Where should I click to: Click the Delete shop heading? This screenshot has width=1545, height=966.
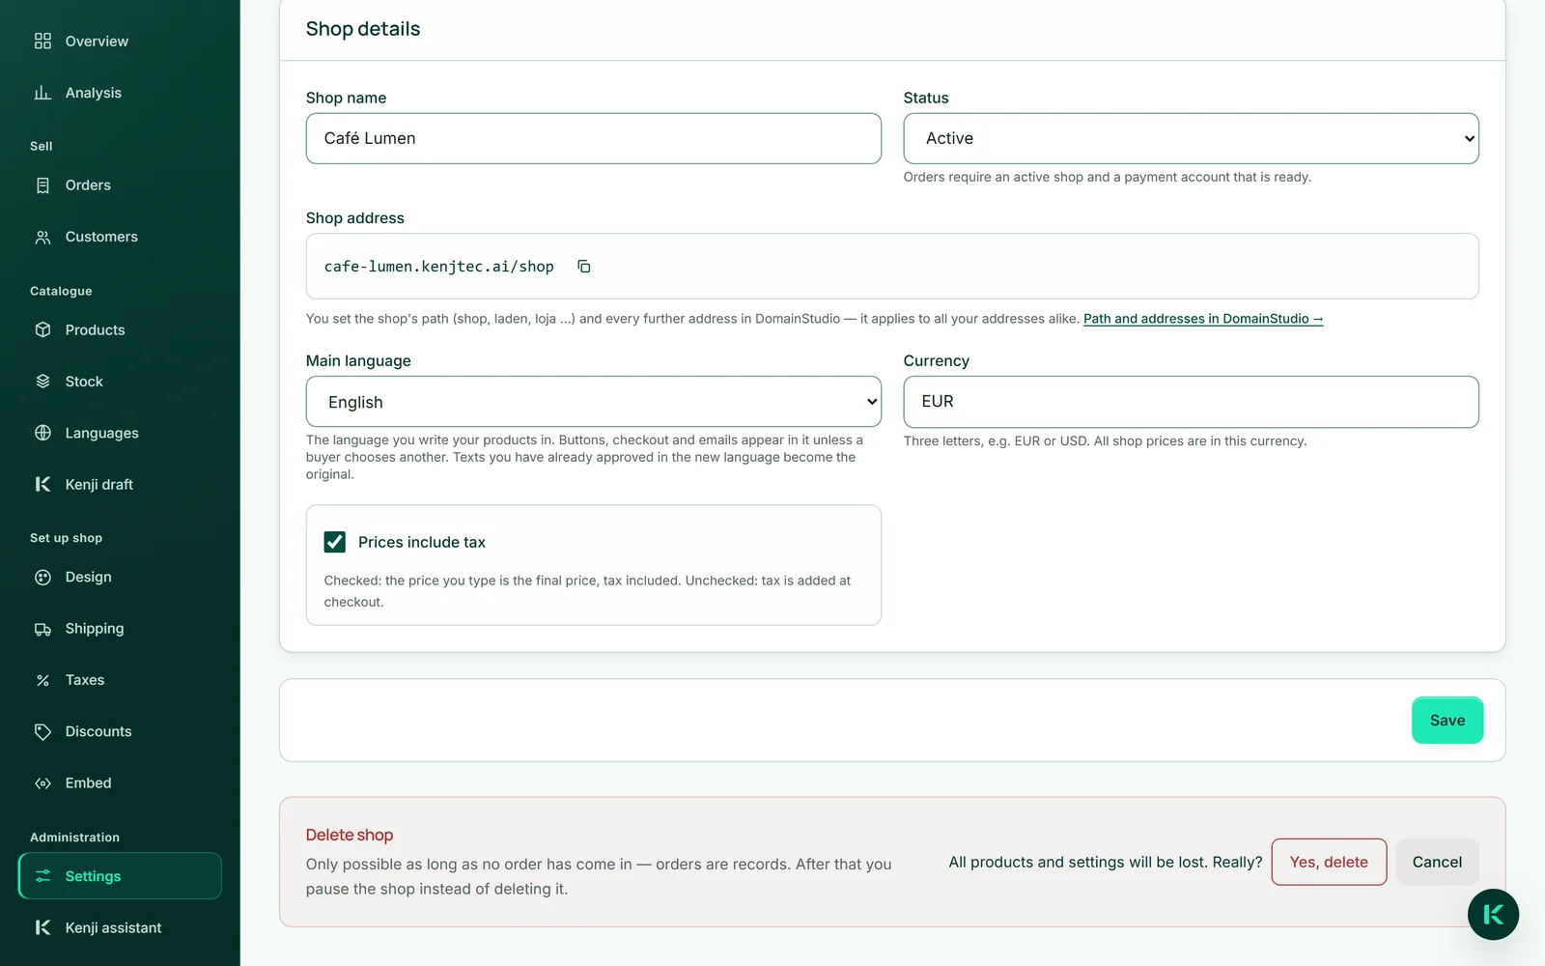tap(350, 835)
